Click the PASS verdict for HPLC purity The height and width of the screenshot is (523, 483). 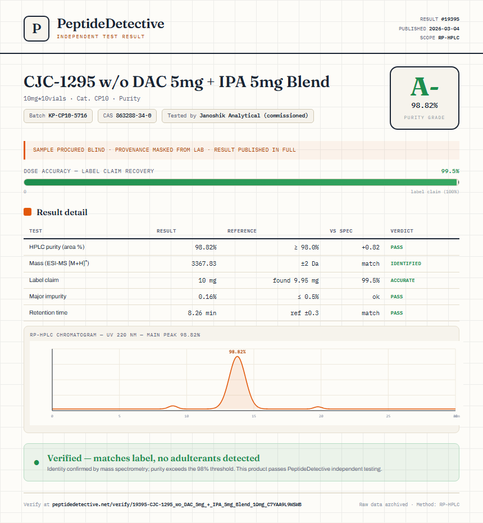[x=397, y=247]
